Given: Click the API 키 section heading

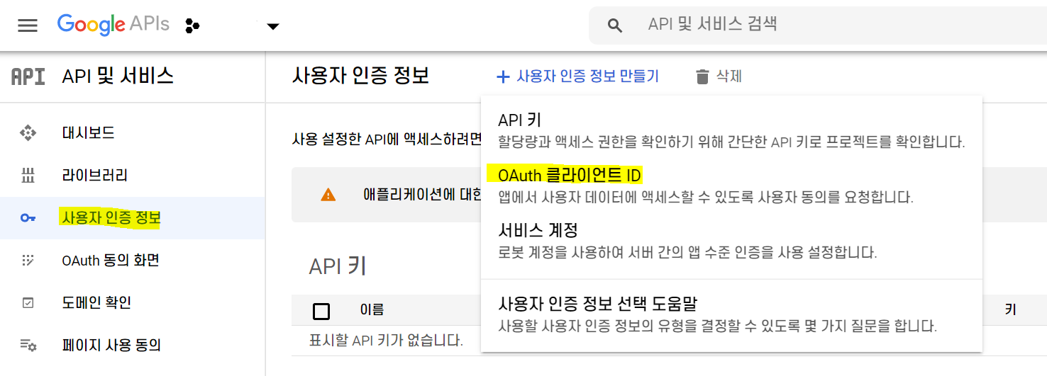Looking at the screenshot, I should (x=338, y=266).
